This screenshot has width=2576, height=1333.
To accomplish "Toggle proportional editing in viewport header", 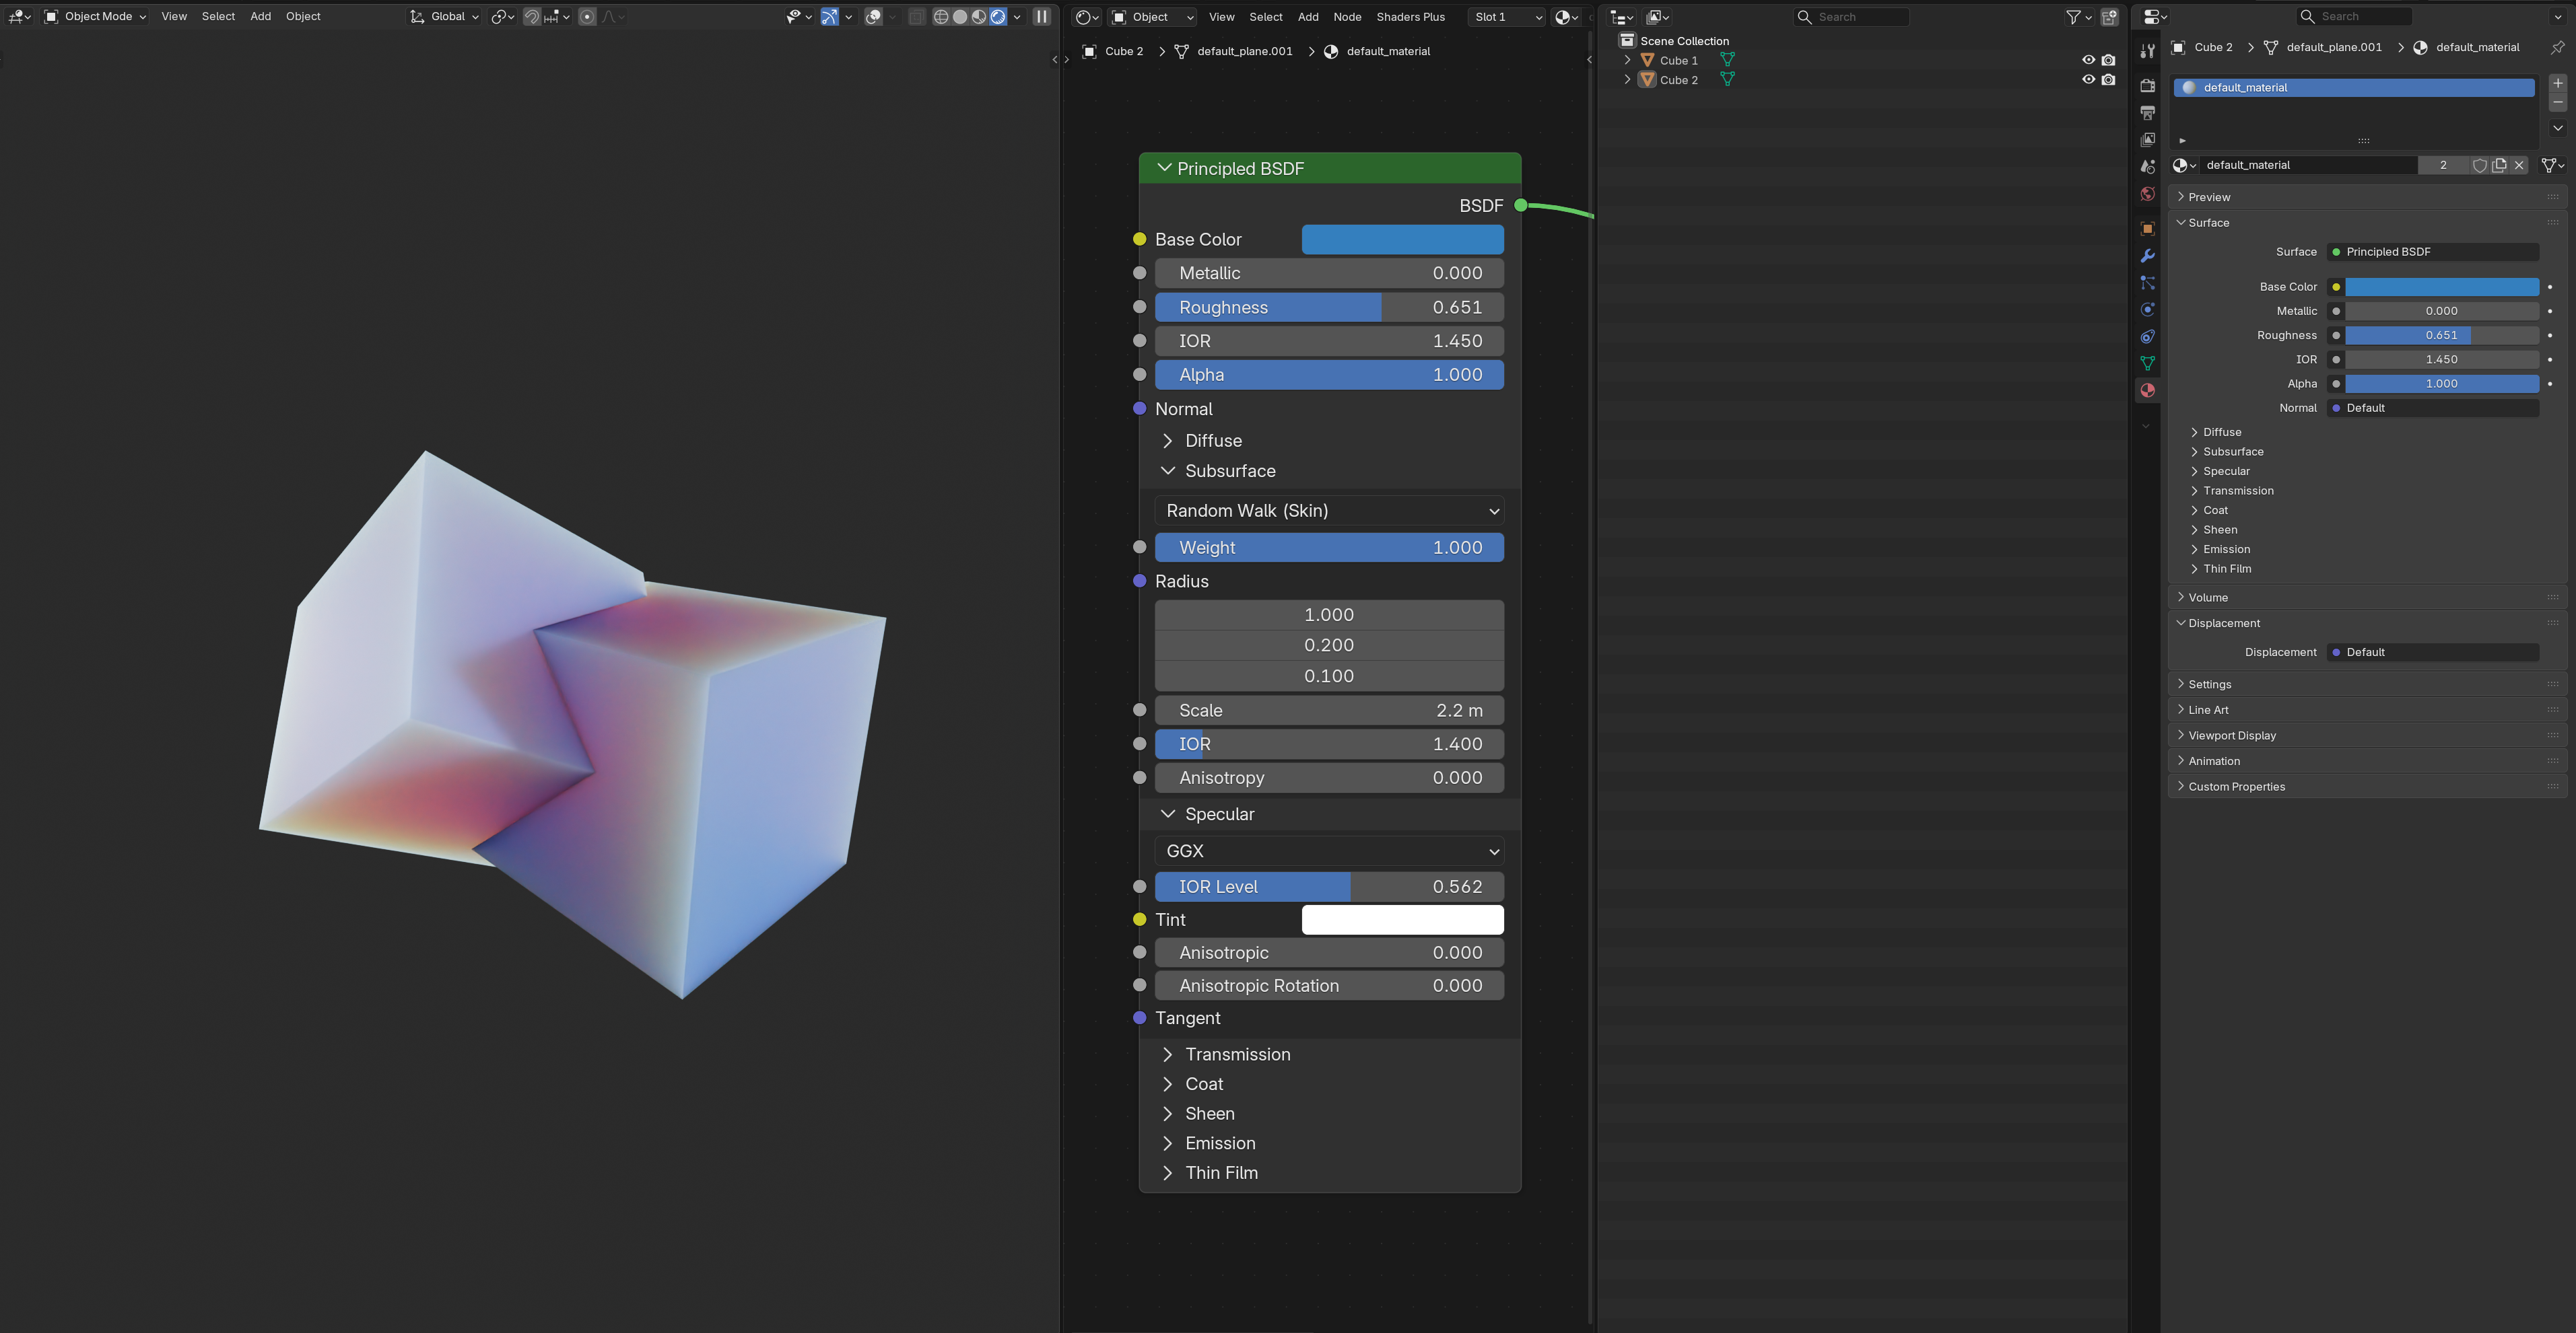I will [587, 17].
